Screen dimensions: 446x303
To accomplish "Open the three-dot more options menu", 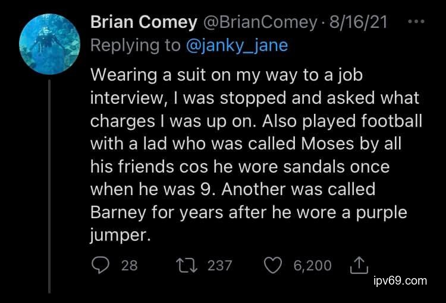I will (x=417, y=22).
